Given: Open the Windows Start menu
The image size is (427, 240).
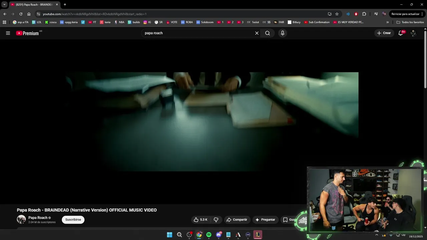Looking at the screenshot, I should tap(169, 235).
